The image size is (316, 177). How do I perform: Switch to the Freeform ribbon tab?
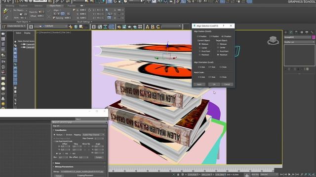23,6
